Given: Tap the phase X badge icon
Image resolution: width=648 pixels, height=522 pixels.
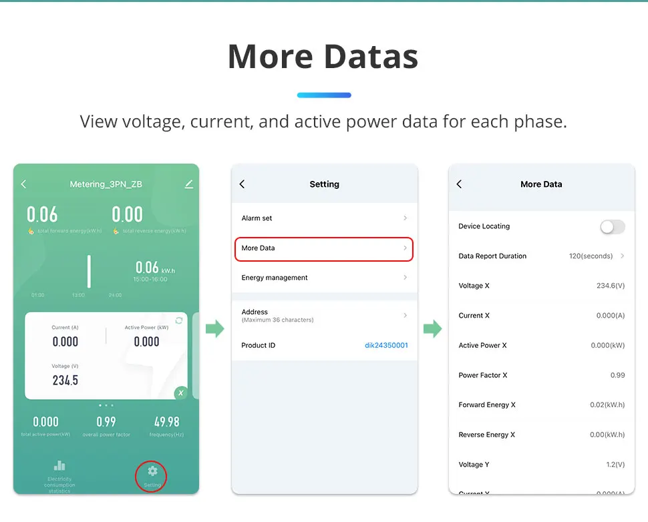Looking at the screenshot, I should (180, 393).
